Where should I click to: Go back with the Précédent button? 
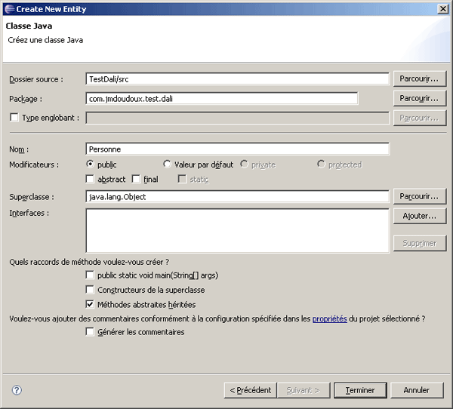[x=250, y=390]
